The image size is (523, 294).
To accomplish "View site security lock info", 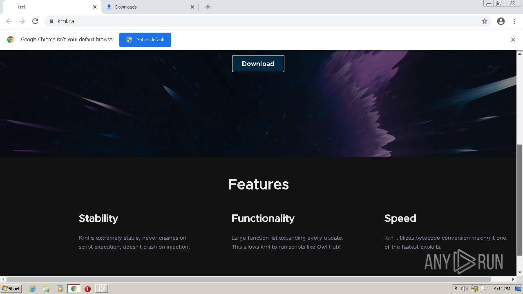I will click(51, 21).
